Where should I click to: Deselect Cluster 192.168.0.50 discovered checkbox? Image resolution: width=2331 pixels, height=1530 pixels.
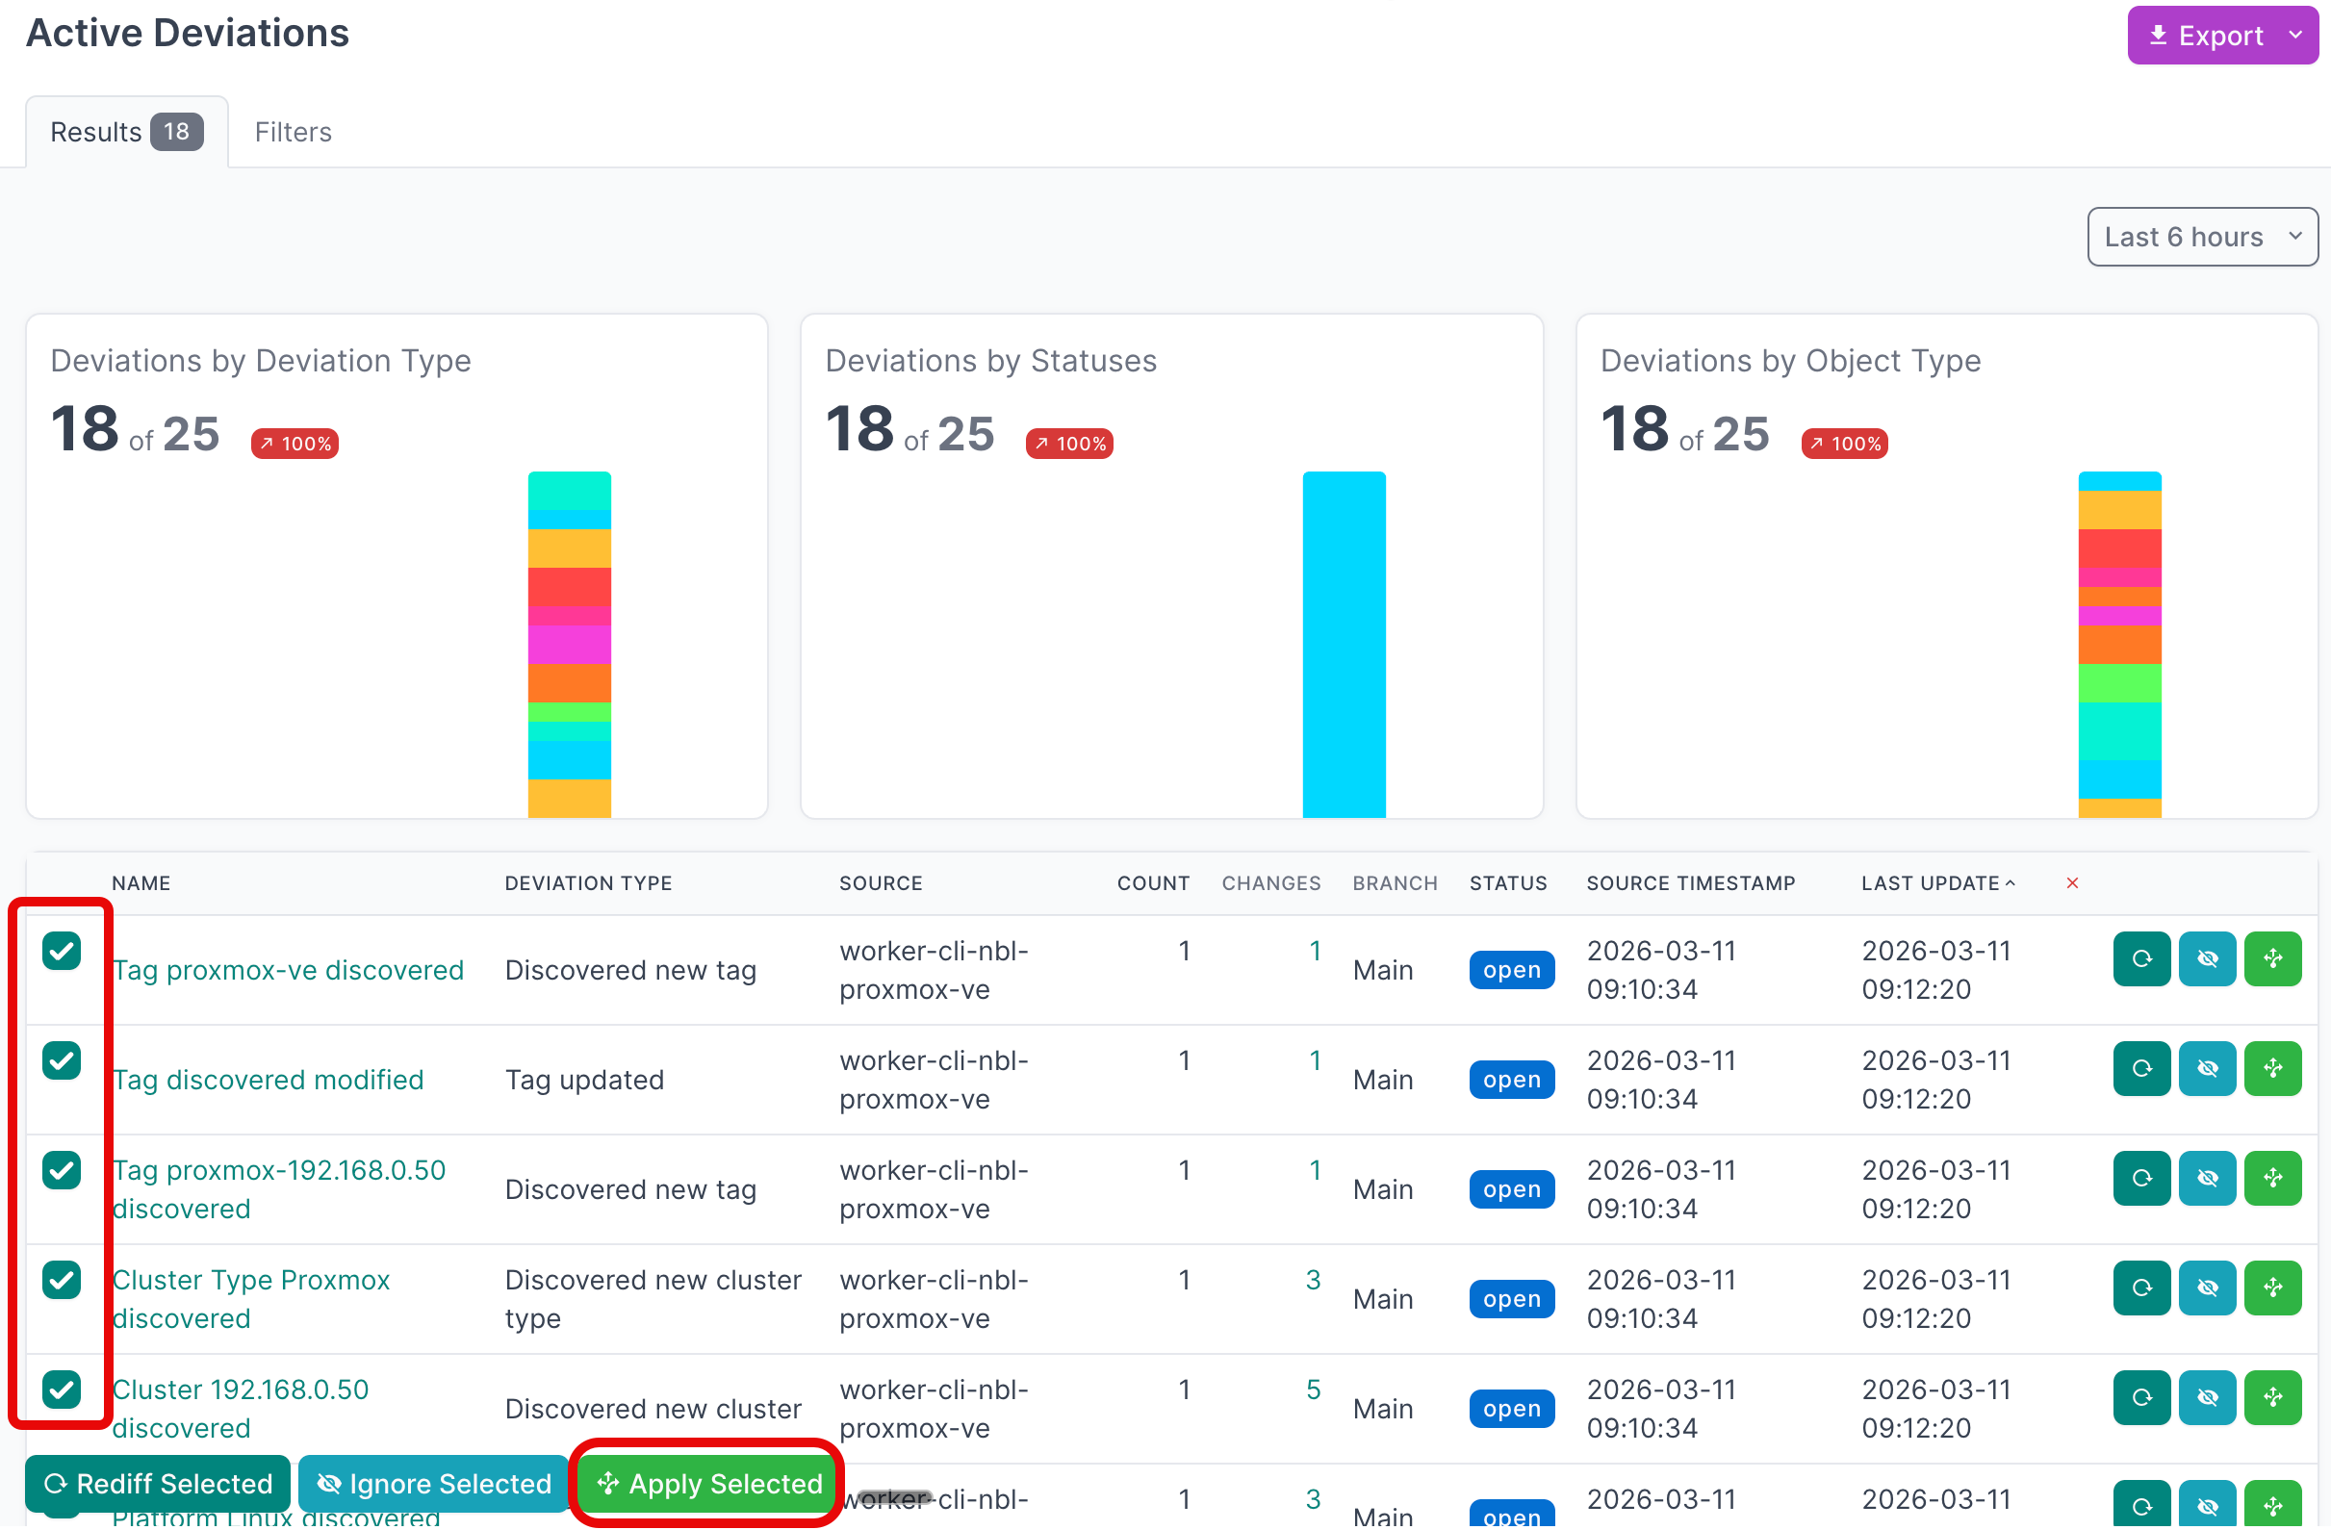coord(62,1389)
